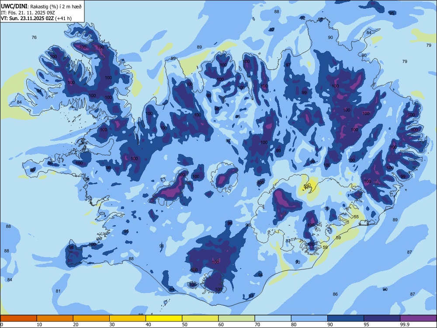Screen dimensions: 437x328
Task: Click the 'IT: Fös. 21. 11. 2025 09Z' line
Action: (28, 13)
